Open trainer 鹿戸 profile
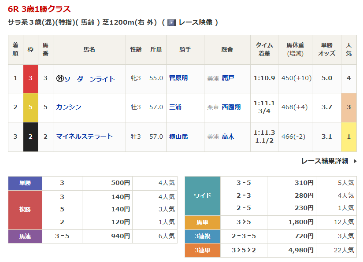The image size is (363, 262). click(x=228, y=78)
